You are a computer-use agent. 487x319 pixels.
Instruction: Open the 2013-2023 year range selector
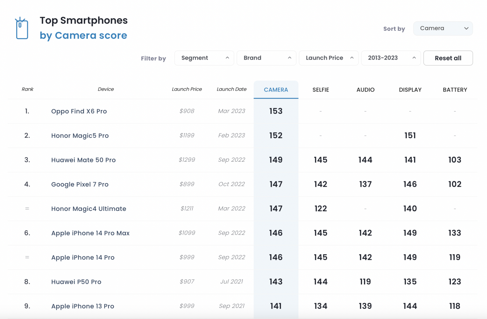391,58
